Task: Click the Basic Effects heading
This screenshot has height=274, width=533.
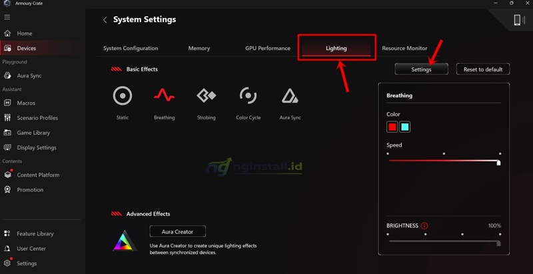Action: point(142,69)
